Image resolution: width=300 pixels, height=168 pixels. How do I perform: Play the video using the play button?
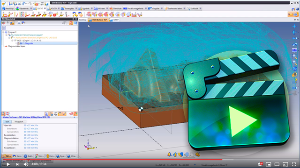pos(8,164)
